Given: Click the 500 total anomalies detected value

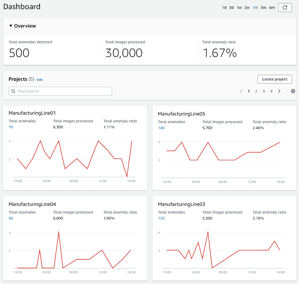Looking at the screenshot, I should (x=19, y=53).
